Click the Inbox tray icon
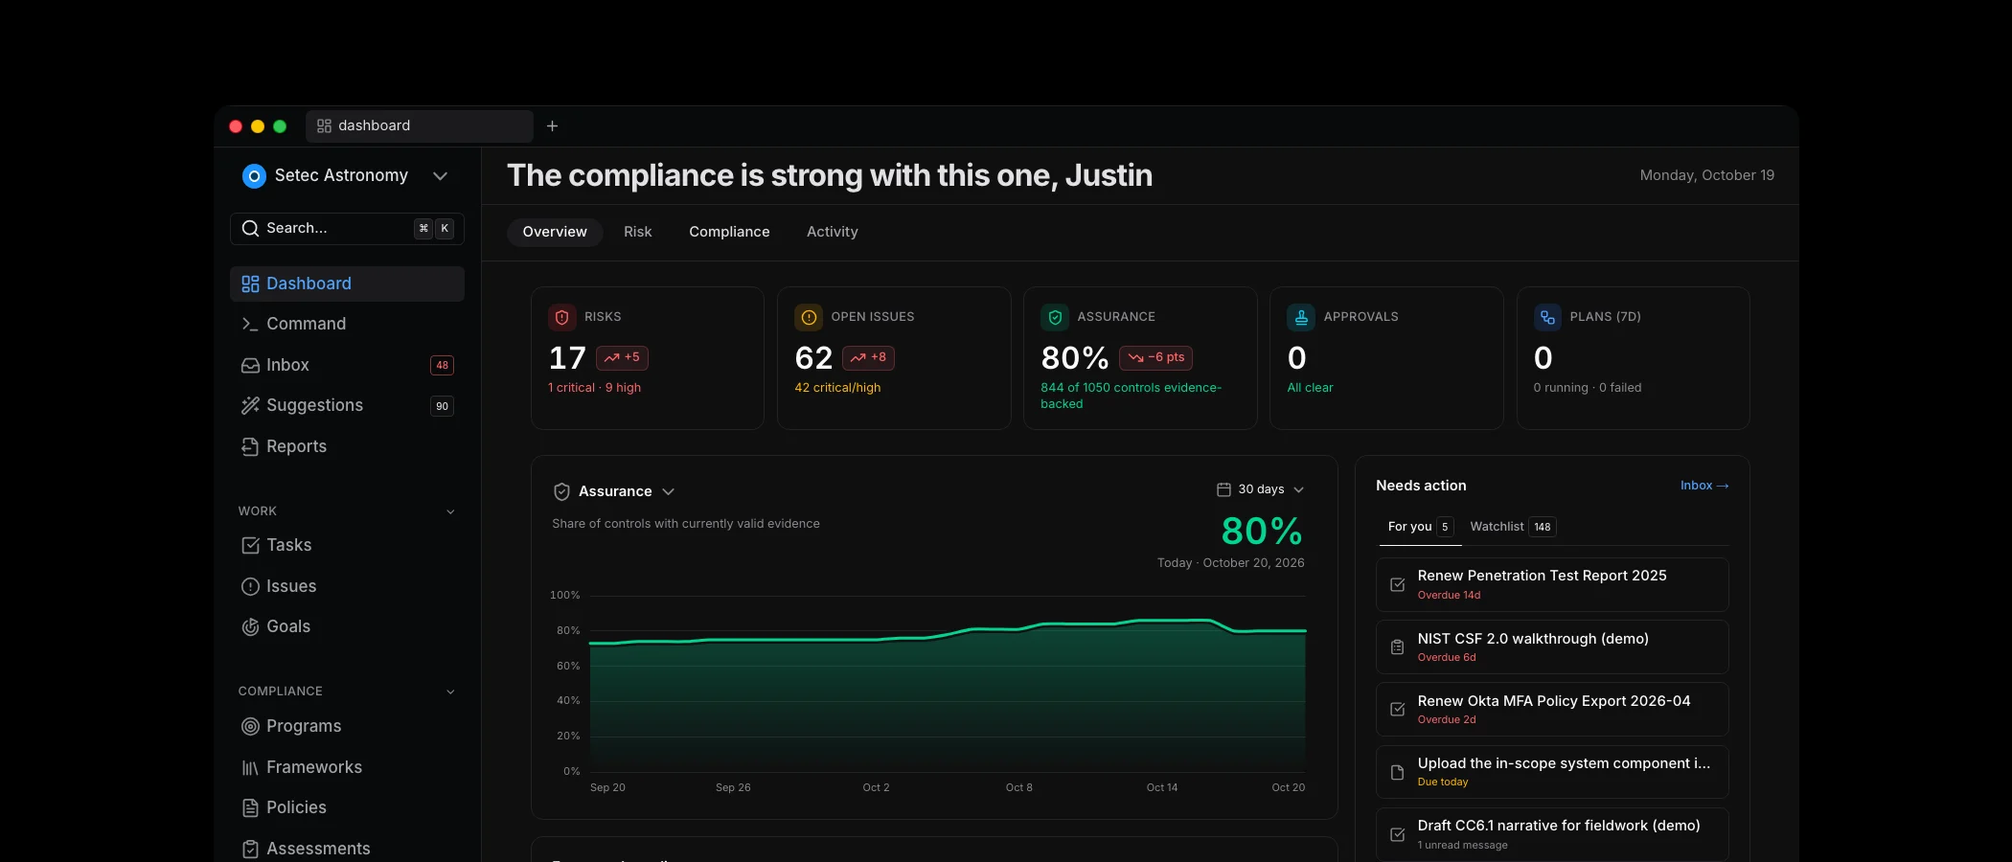Image resolution: width=2012 pixels, height=862 pixels. pos(250,365)
